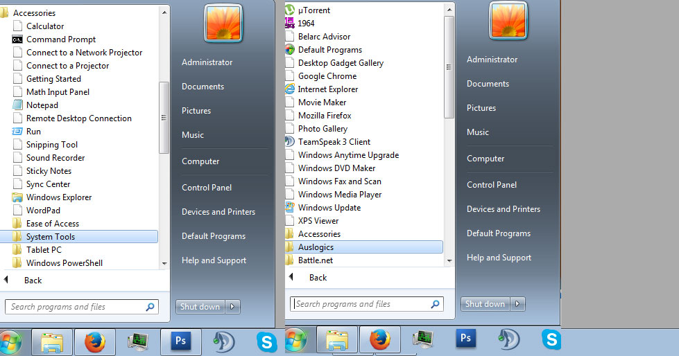Open Calculator

point(39,26)
